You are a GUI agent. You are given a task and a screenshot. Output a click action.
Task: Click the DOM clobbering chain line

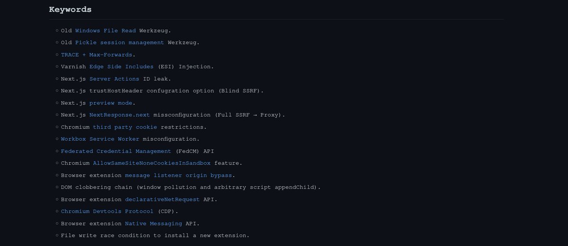click(x=191, y=187)
